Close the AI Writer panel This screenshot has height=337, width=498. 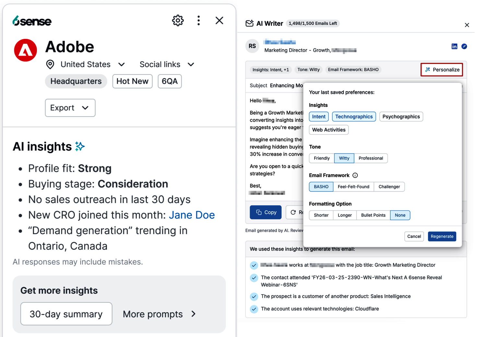click(x=467, y=25)
